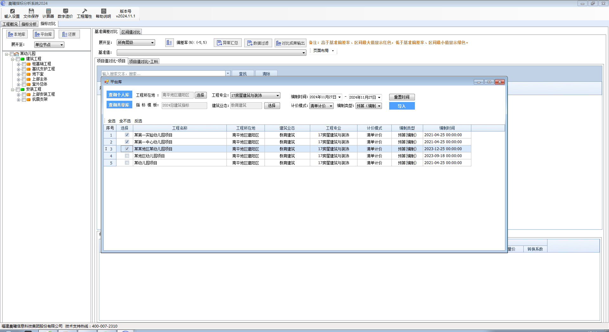Click the search text input field
Image resolution: width=609 pixels, height=332 pixels.
[163, 74]
